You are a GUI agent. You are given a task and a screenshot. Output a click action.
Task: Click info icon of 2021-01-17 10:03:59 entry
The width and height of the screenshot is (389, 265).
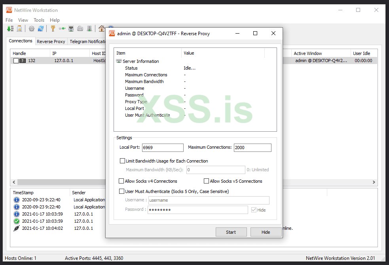(16, 214)
